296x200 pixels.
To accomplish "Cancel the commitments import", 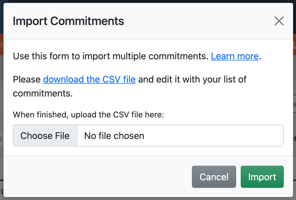I will (214, 177).
